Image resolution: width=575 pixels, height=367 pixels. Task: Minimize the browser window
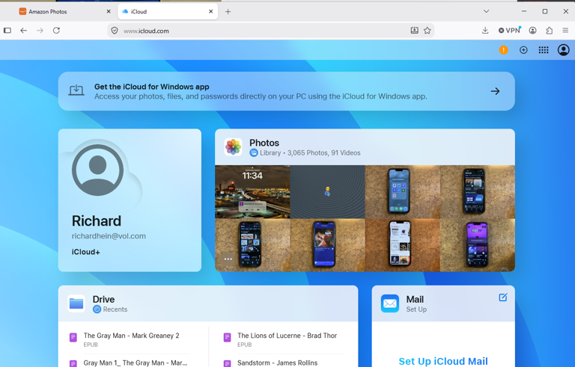point(524,11)
